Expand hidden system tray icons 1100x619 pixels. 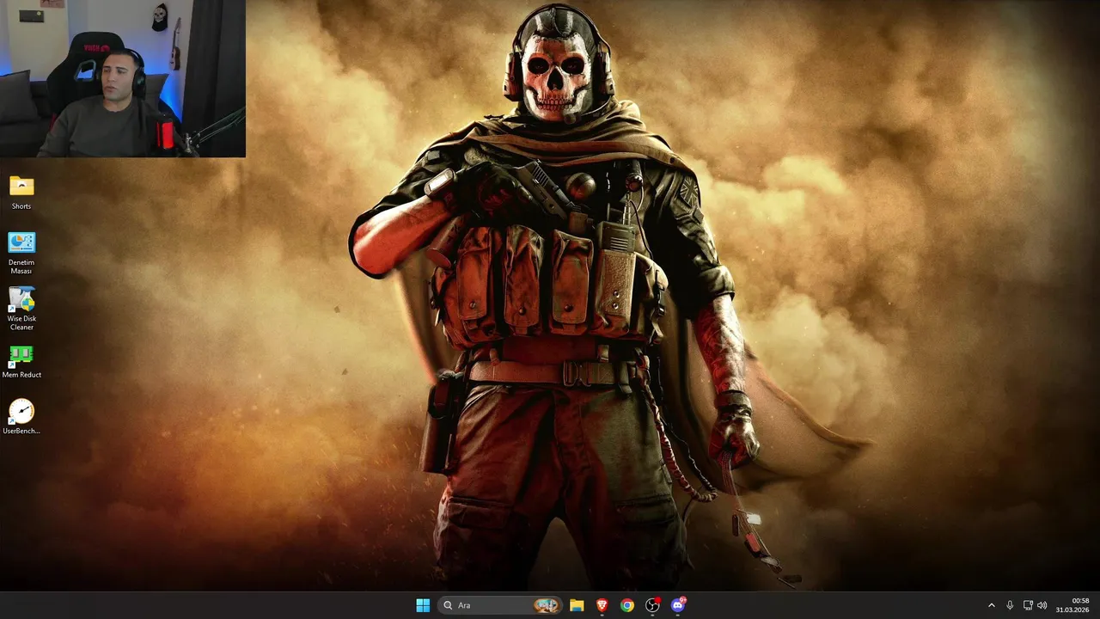(991, 605)
